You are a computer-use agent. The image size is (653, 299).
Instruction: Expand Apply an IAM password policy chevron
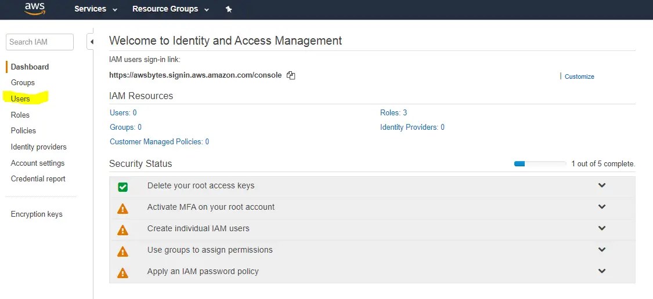[x=601, y=271]
